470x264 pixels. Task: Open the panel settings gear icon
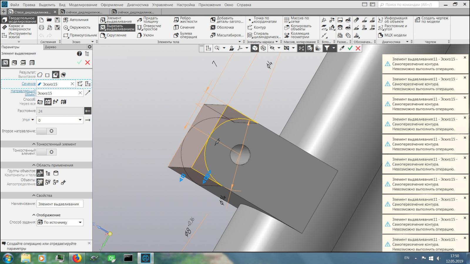90,47
